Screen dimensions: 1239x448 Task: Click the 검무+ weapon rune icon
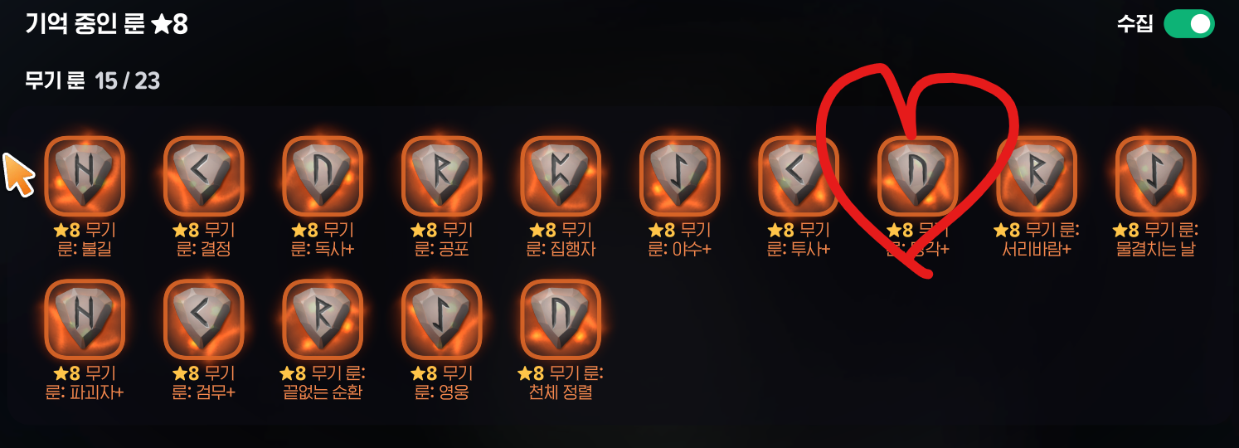(204, 319)
